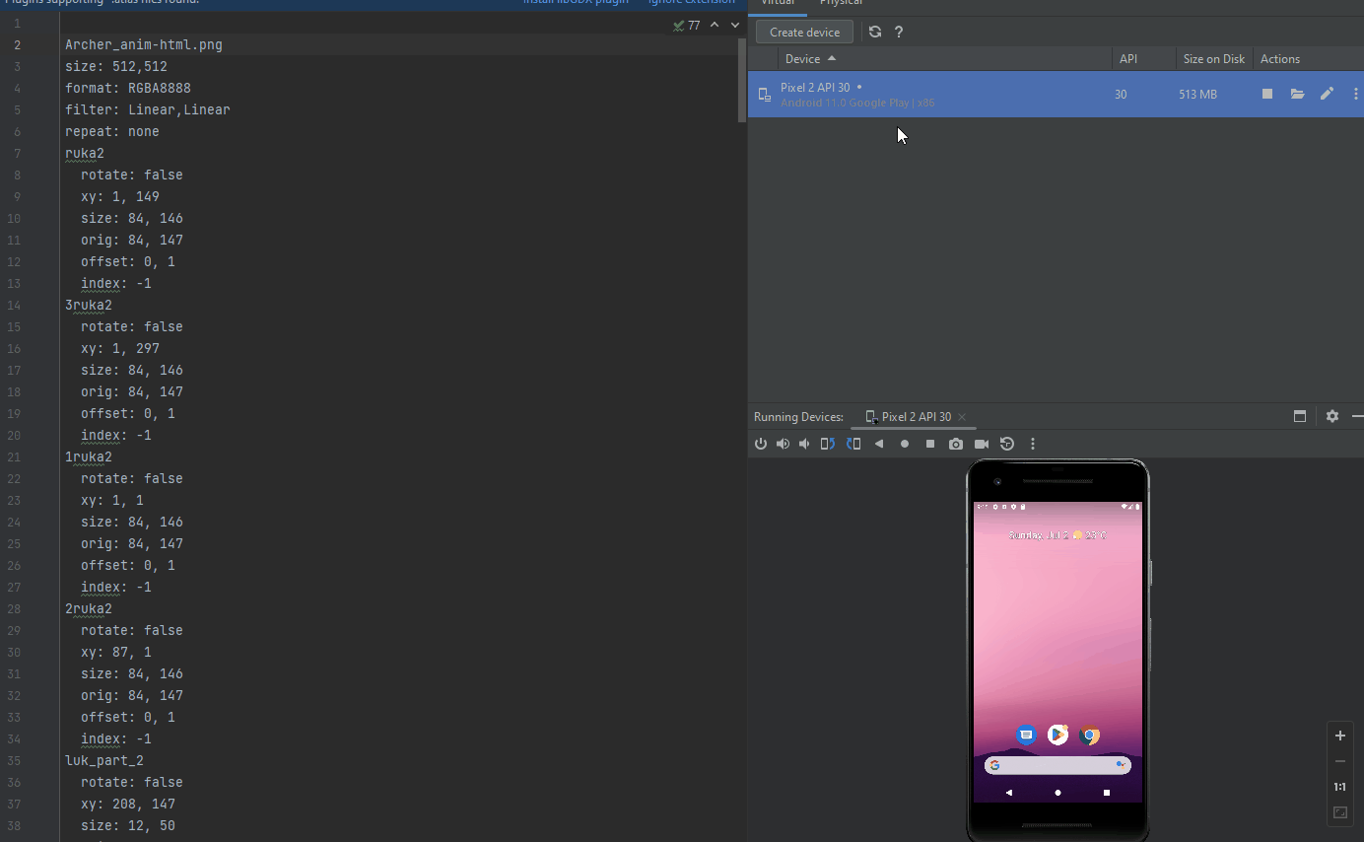Open Chrome on emulator home screen

tap(1090, 735)
